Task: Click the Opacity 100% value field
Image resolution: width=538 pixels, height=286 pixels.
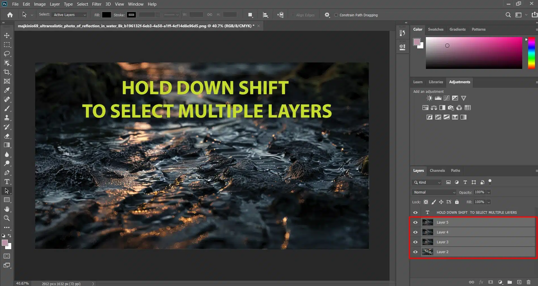Action: tap(479, 192)
